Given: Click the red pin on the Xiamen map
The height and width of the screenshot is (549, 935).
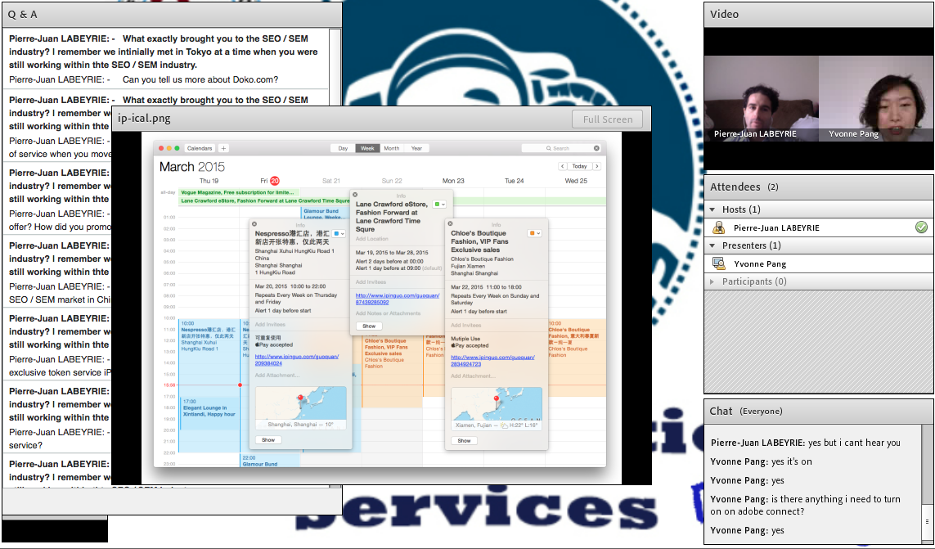Looking at the screenshot, I should (496, 399).
